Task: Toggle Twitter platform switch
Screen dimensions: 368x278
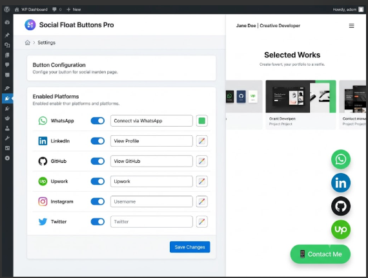Action: pyautogui.click(x=97, y=221)
